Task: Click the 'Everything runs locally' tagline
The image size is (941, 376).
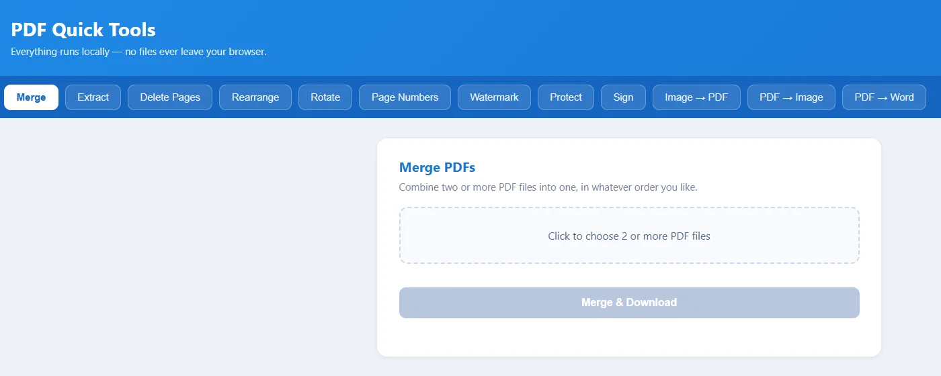Action: [x=138, y=52]
